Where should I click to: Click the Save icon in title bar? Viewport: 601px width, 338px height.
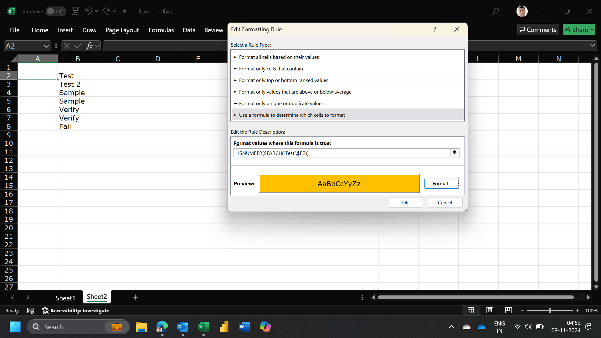(75, 11)
